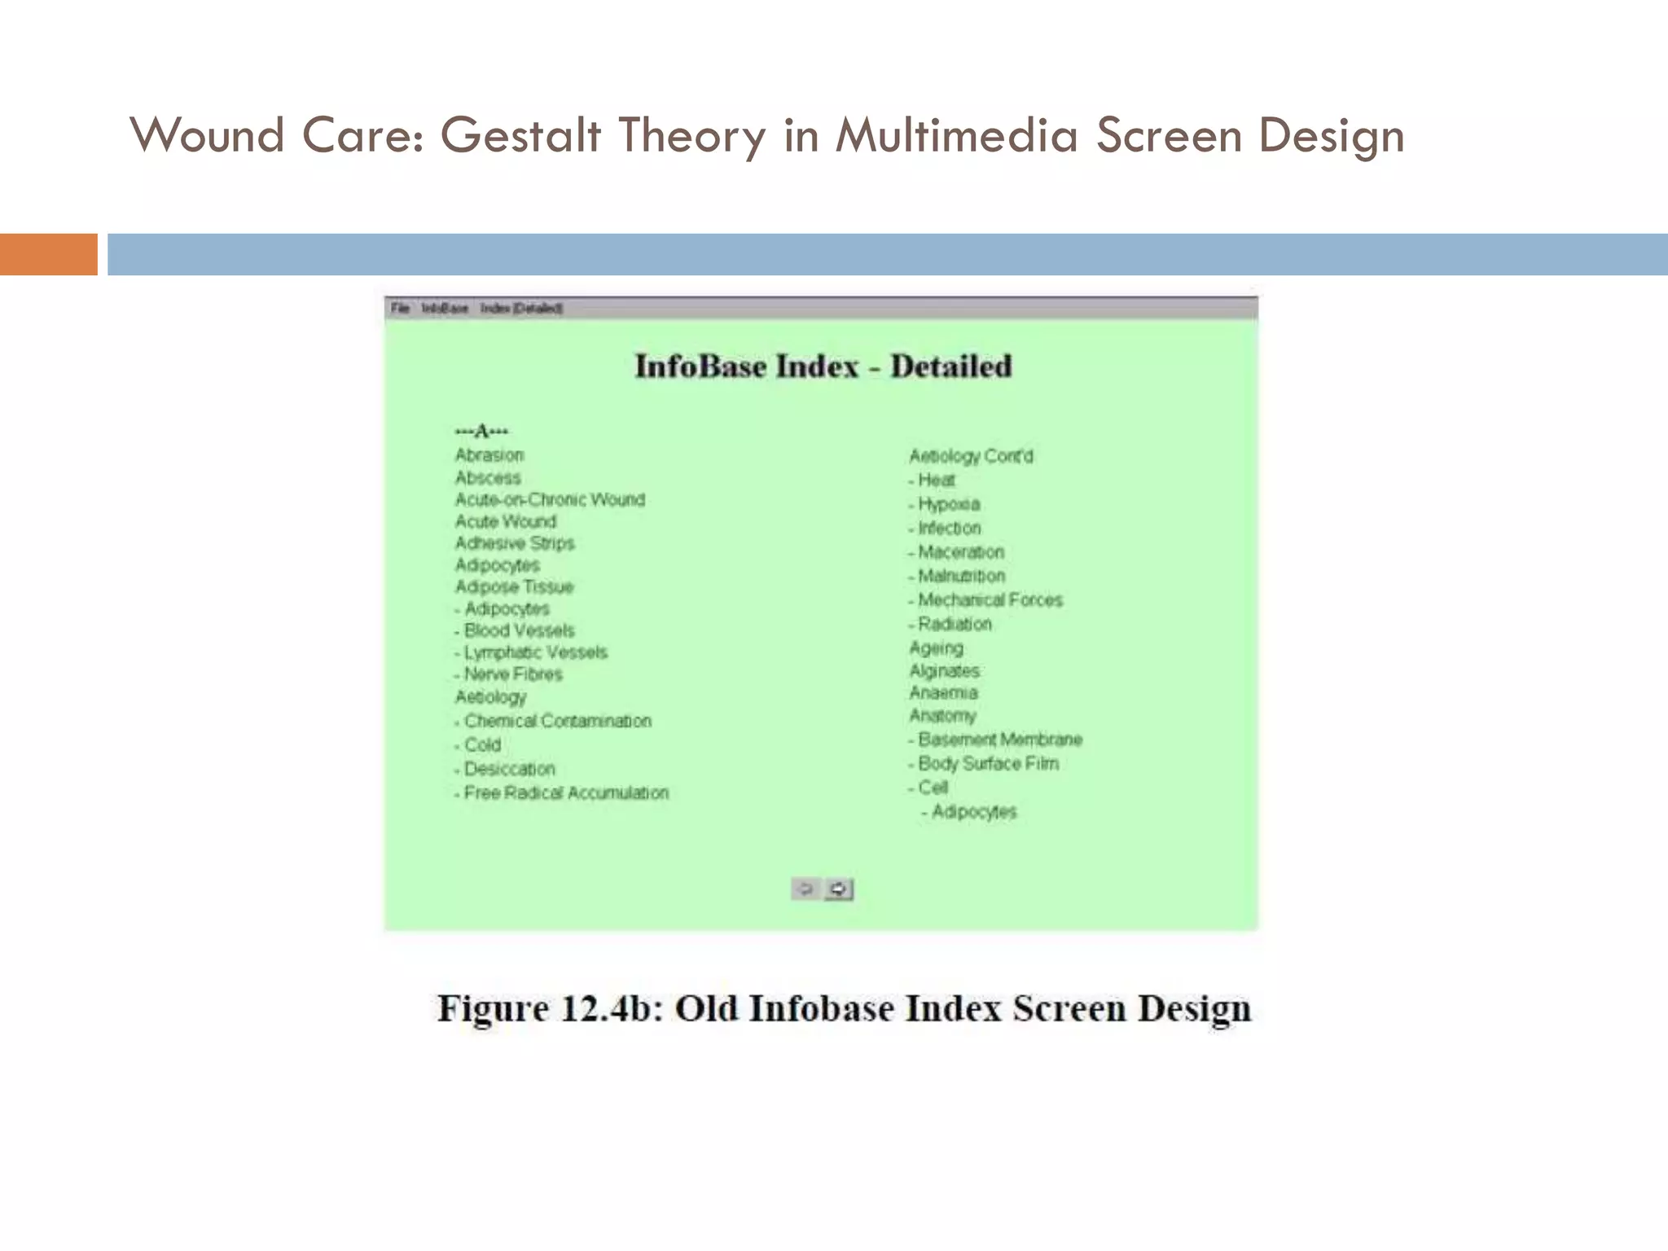Open the InfoBase menu

point(445,308)
